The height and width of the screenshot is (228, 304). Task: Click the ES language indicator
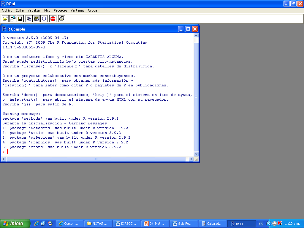(x=261, y=224)
